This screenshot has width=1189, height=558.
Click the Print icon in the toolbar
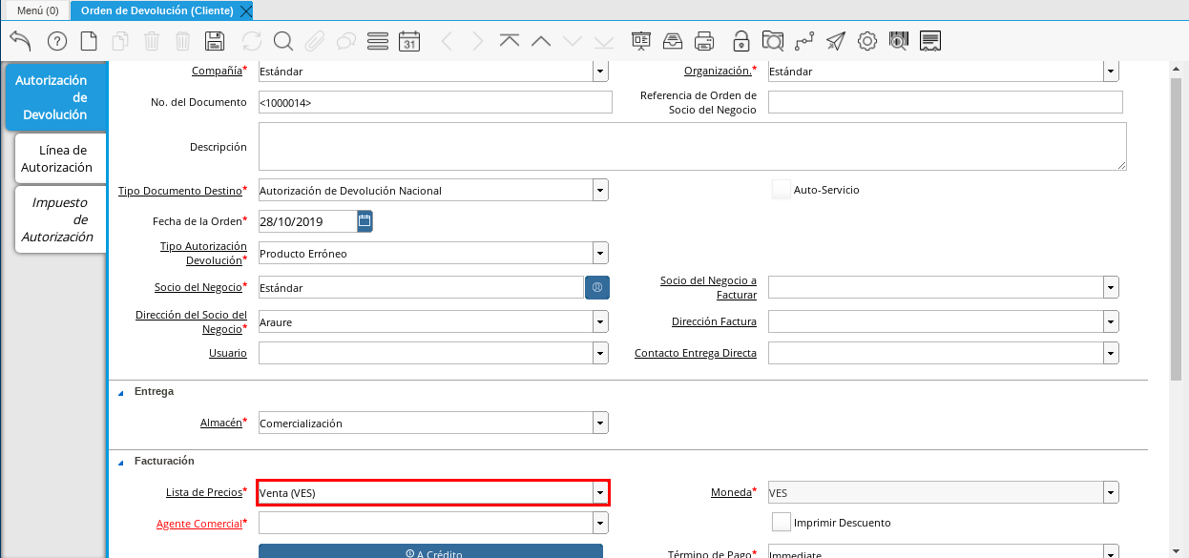704,41
